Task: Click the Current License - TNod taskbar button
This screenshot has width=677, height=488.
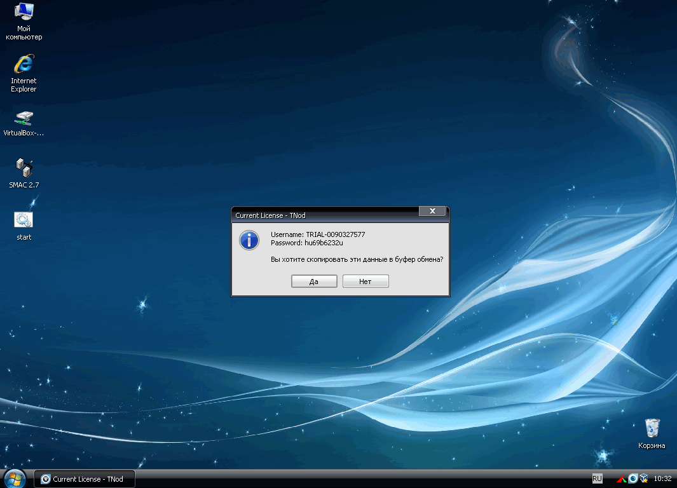Action: [85, 479]
